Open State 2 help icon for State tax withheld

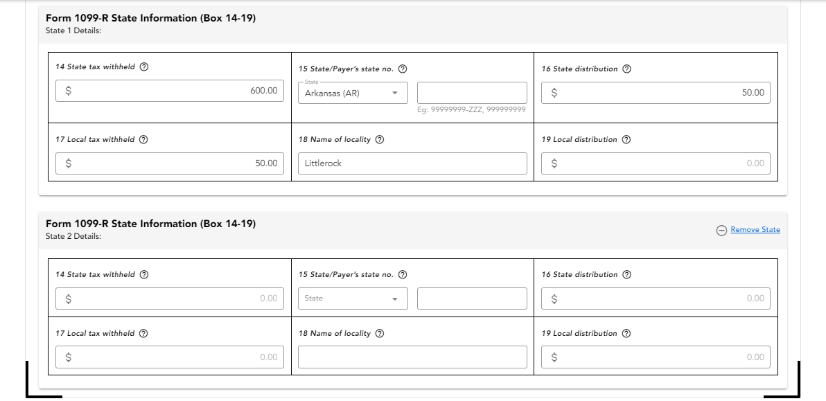pyautogui.click(x=143, y=274)
